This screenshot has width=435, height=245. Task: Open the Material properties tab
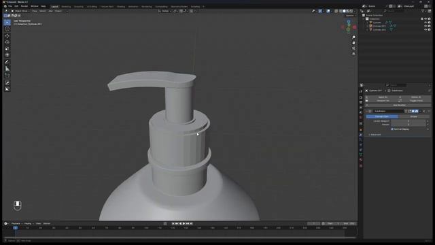(x=361, y=160)
